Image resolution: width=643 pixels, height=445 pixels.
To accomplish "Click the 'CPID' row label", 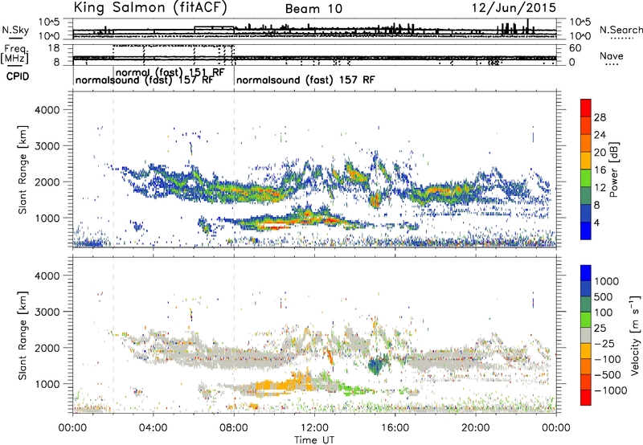I will click(x=18, y=76).
